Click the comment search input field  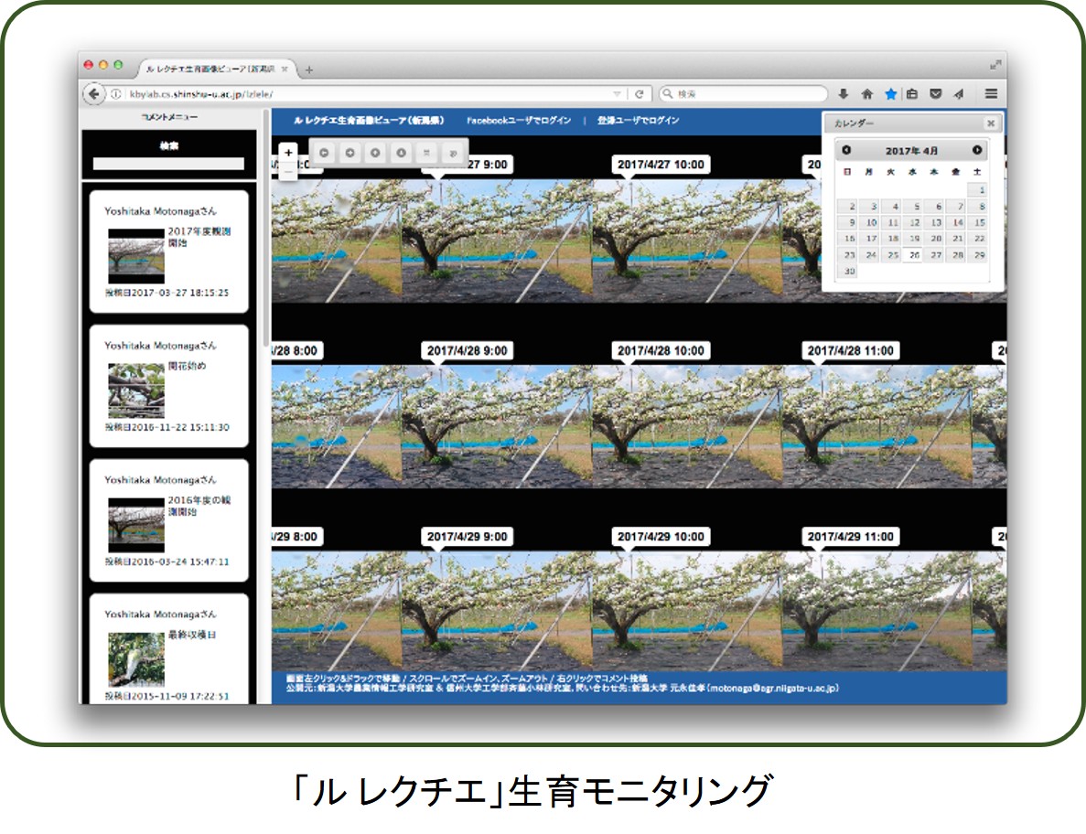[168, 164]
